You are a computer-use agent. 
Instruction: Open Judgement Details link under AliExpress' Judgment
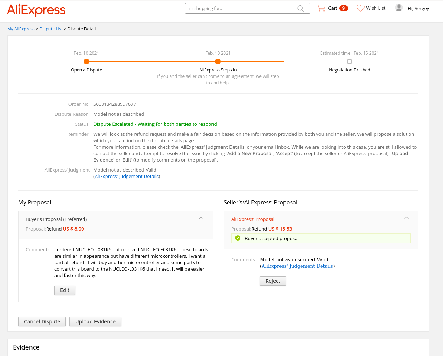[127, 177]
